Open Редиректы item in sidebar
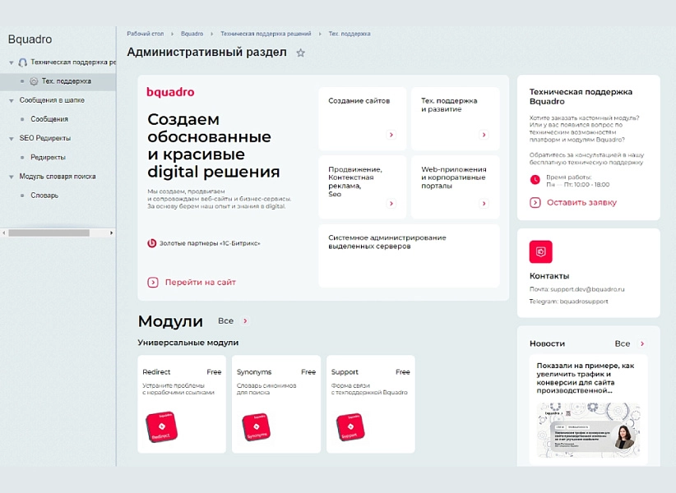The image size is (676, 493). [48, 157]
